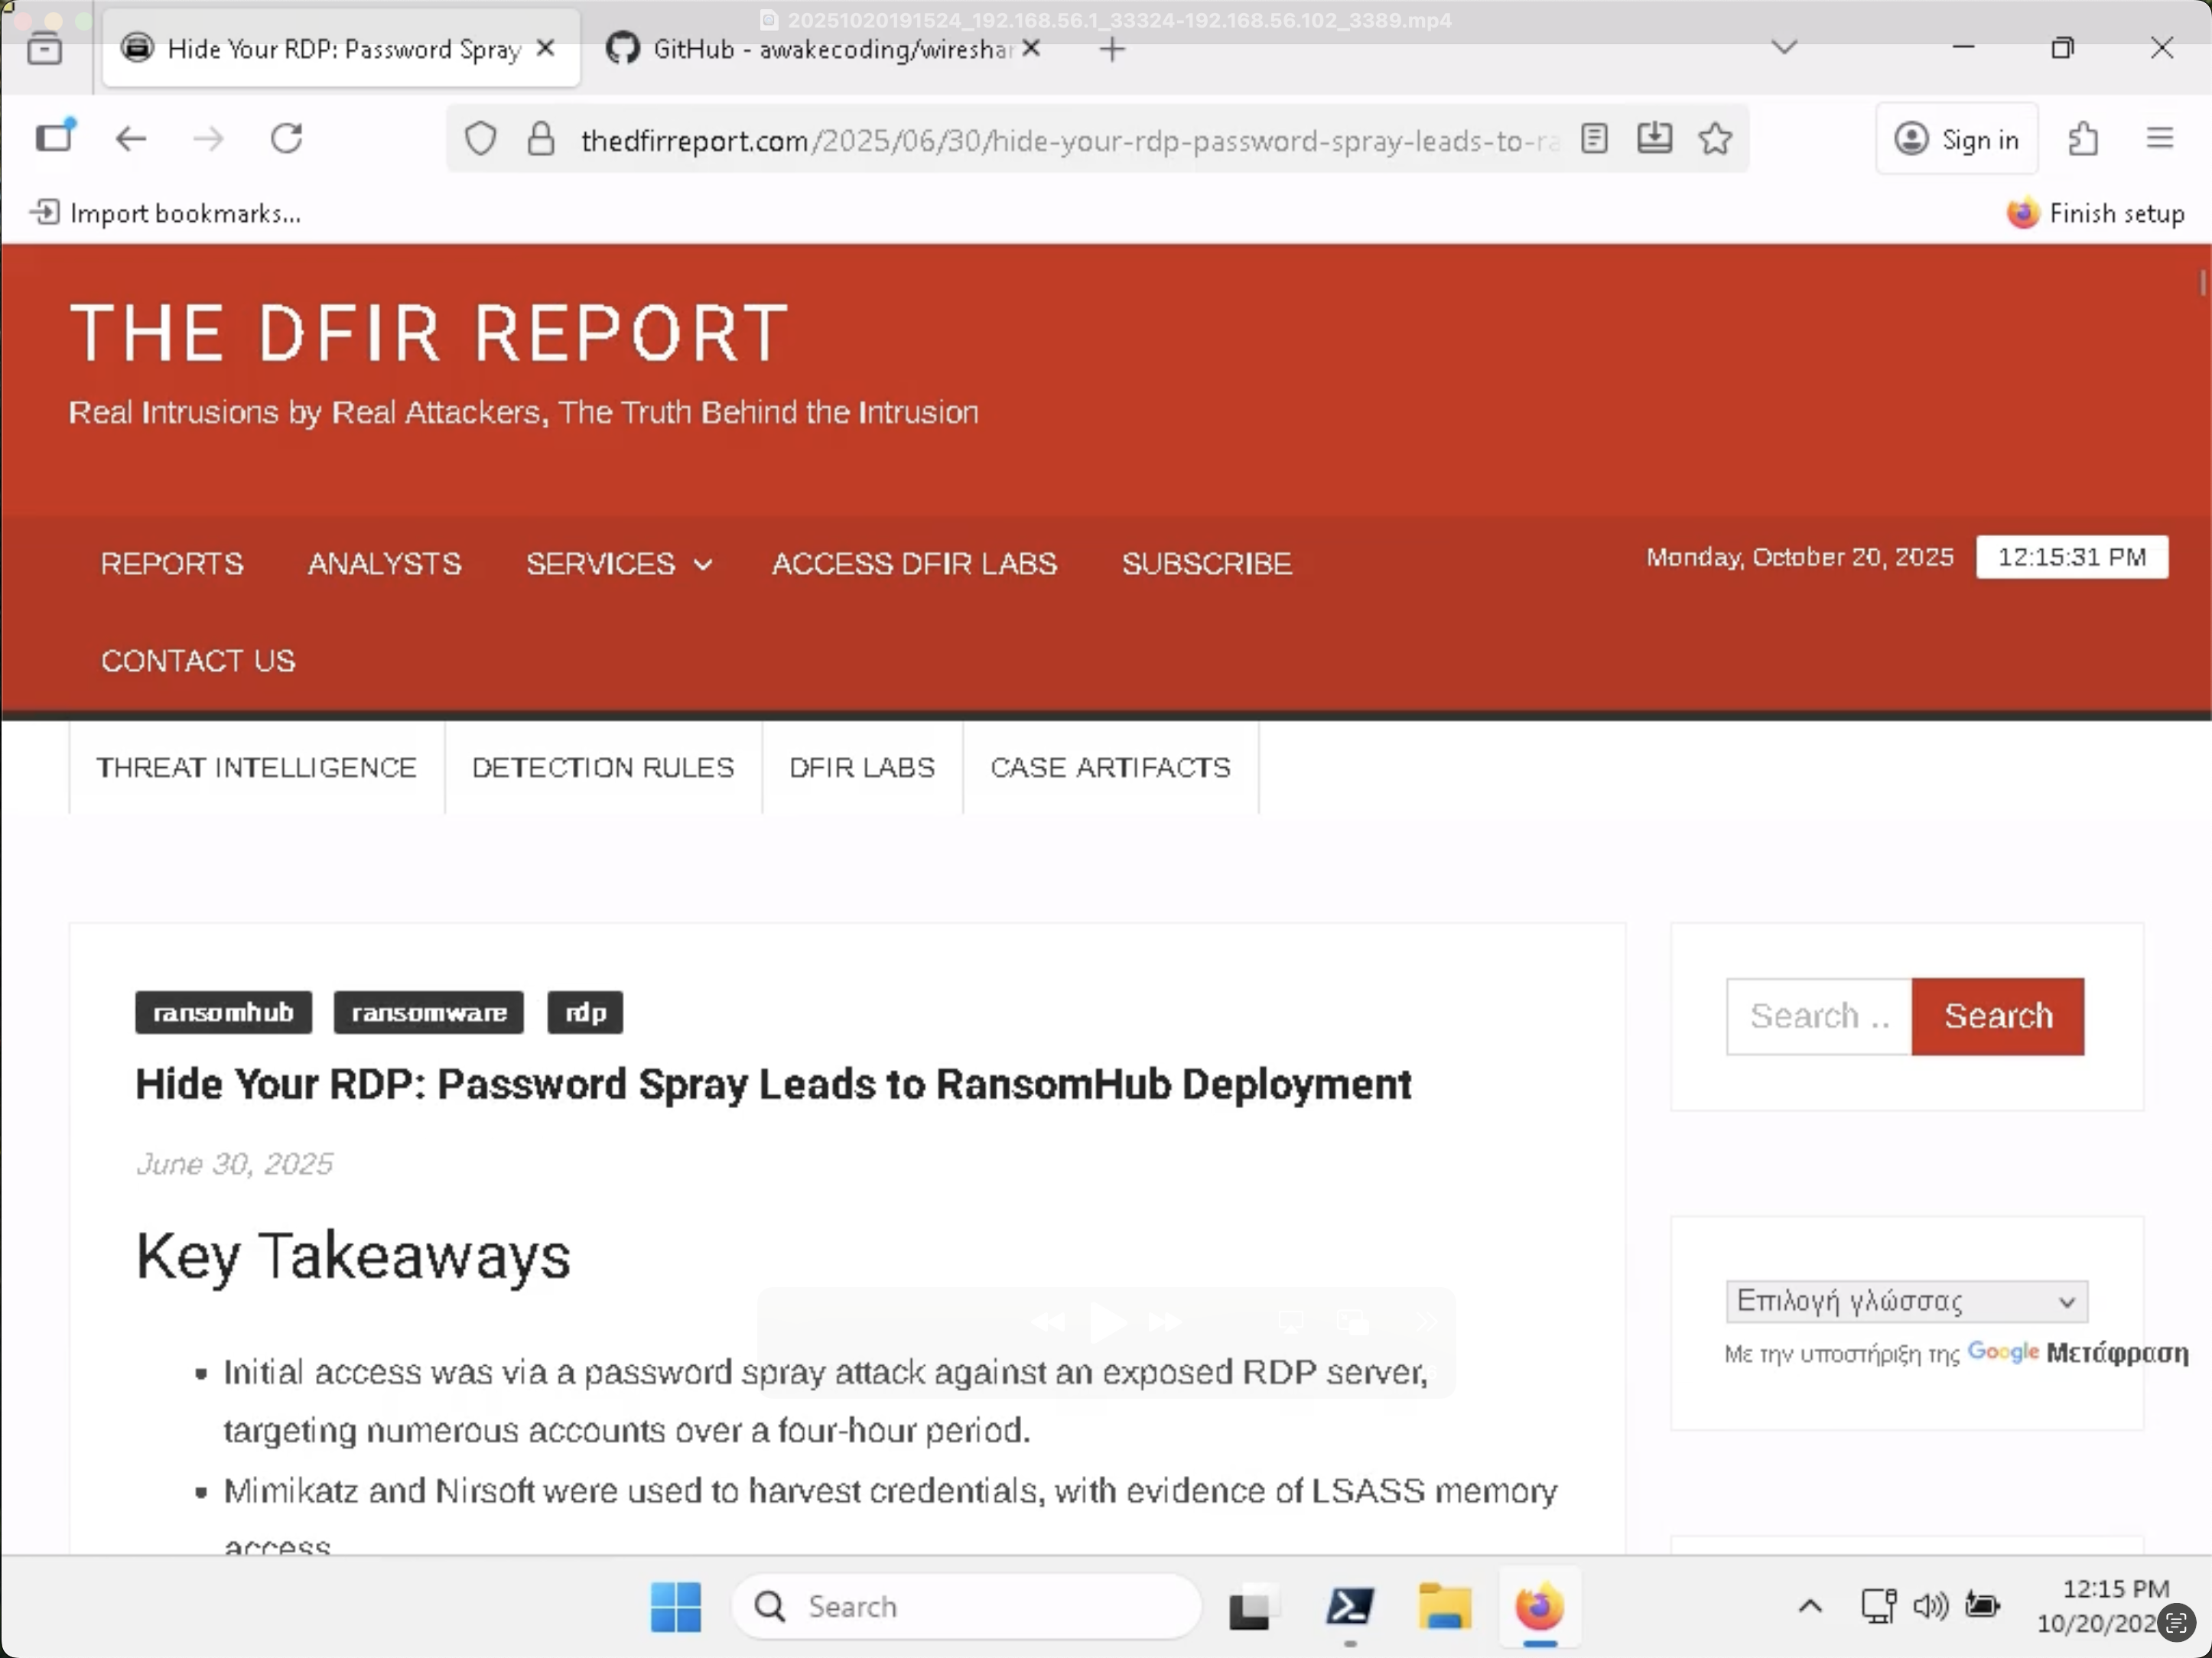Click the tracking protection shield icon

click(x=480, y=139)
